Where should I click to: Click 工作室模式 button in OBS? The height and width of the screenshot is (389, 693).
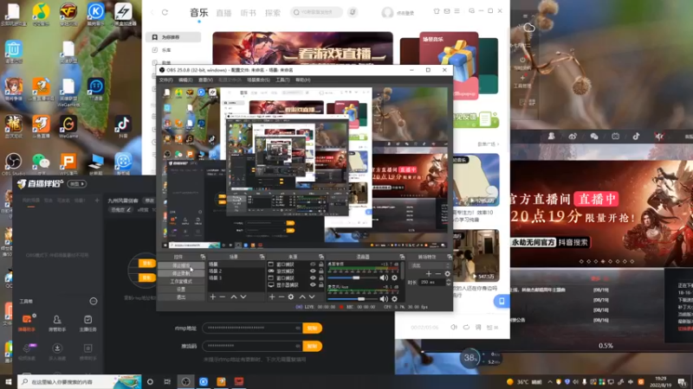181,282
